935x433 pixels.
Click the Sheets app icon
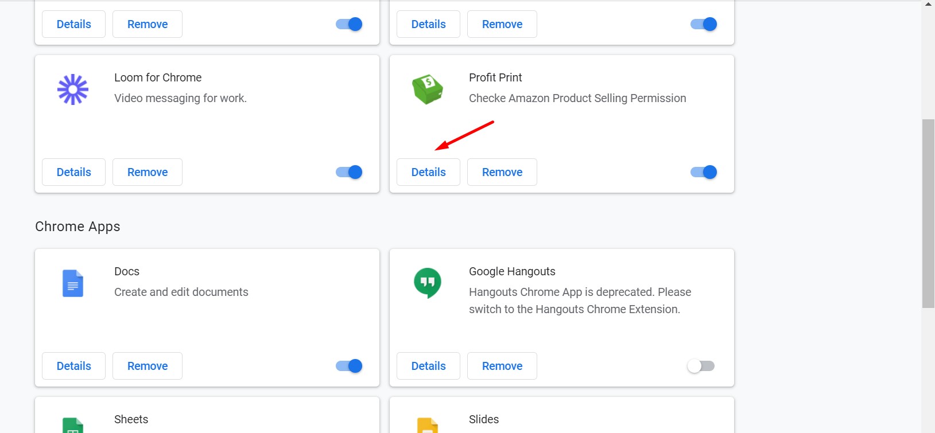[x=73, y=426]
